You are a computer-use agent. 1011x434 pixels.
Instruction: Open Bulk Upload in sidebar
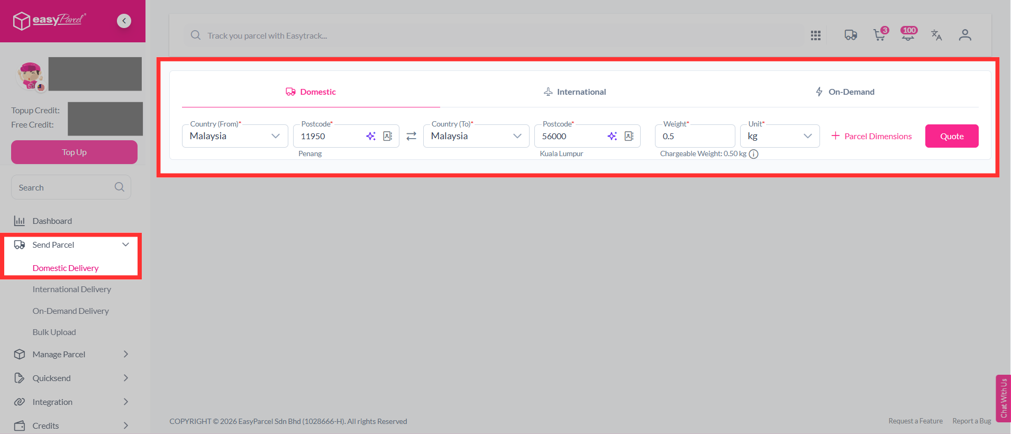click(x=54, y=332)
